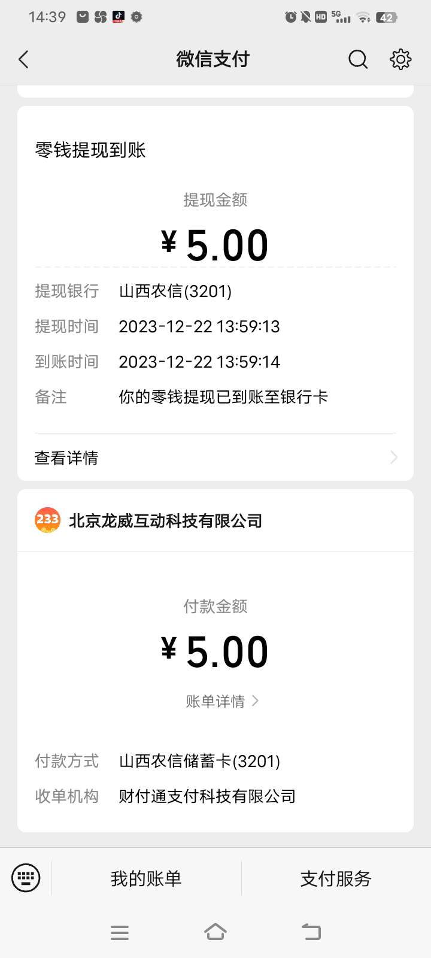This screenshot has height=958, width=431.
Task: Tap the ¥5.00 提现金额 amount
Action: tap(215, 245)
